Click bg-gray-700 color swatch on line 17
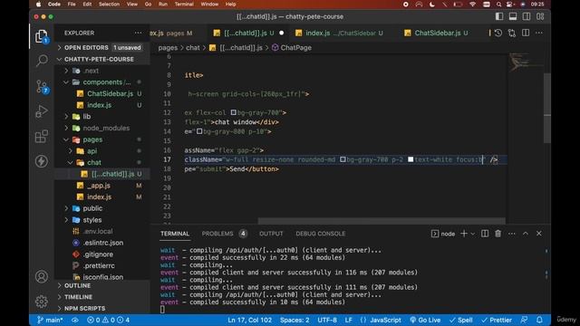580x326 pixels. coord(343,159)
